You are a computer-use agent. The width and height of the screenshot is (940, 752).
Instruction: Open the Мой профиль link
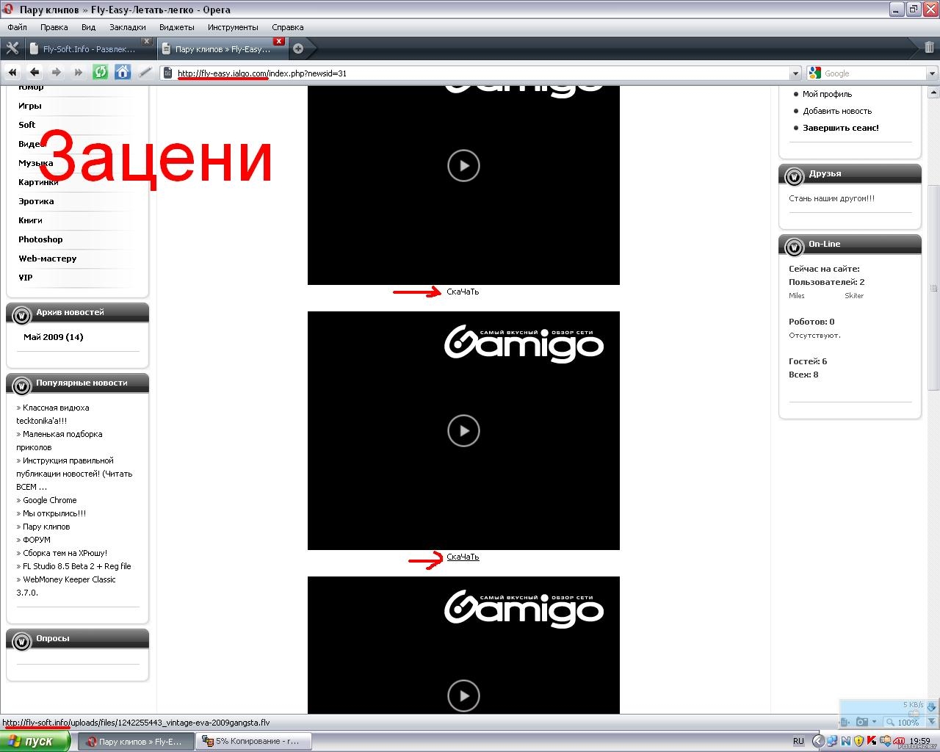tap(828, 94)
